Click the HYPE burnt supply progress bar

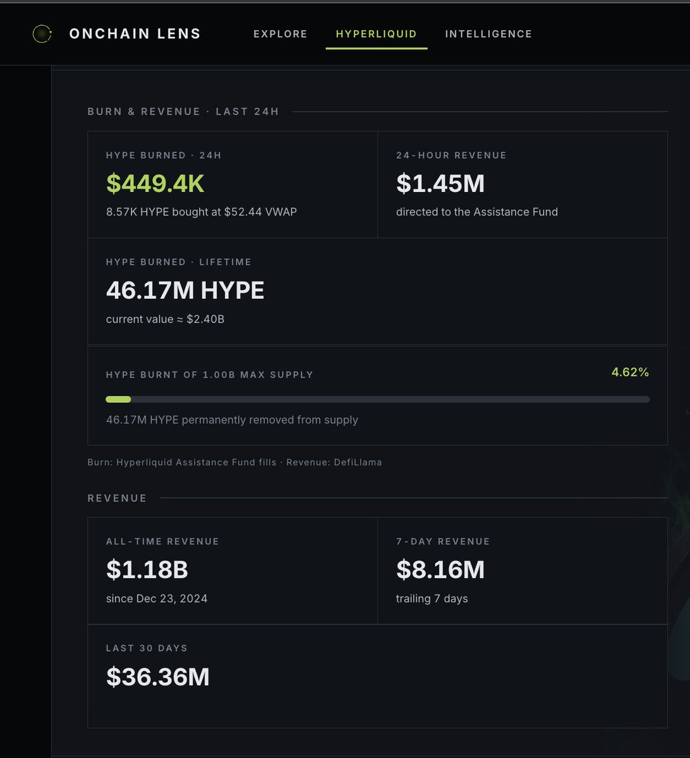377,399
